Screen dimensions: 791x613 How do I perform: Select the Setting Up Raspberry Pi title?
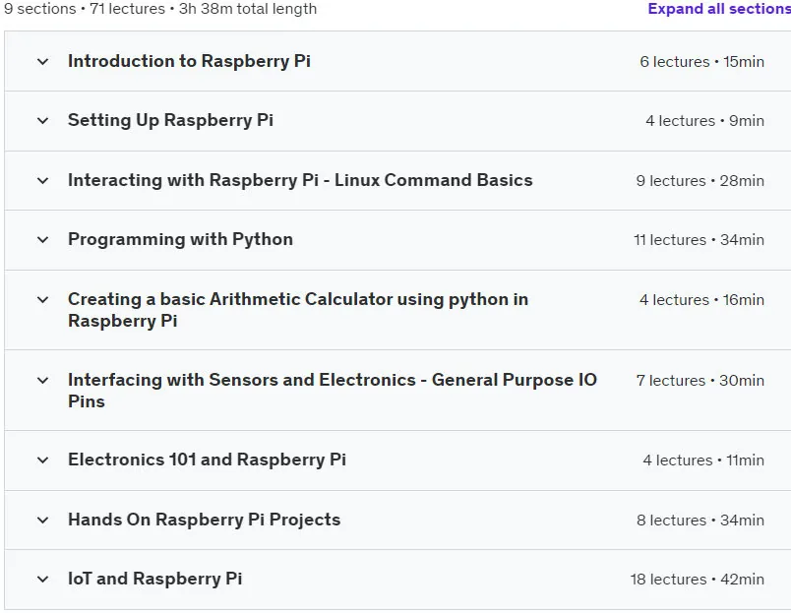pyautogui.click(x=170, y=120)
